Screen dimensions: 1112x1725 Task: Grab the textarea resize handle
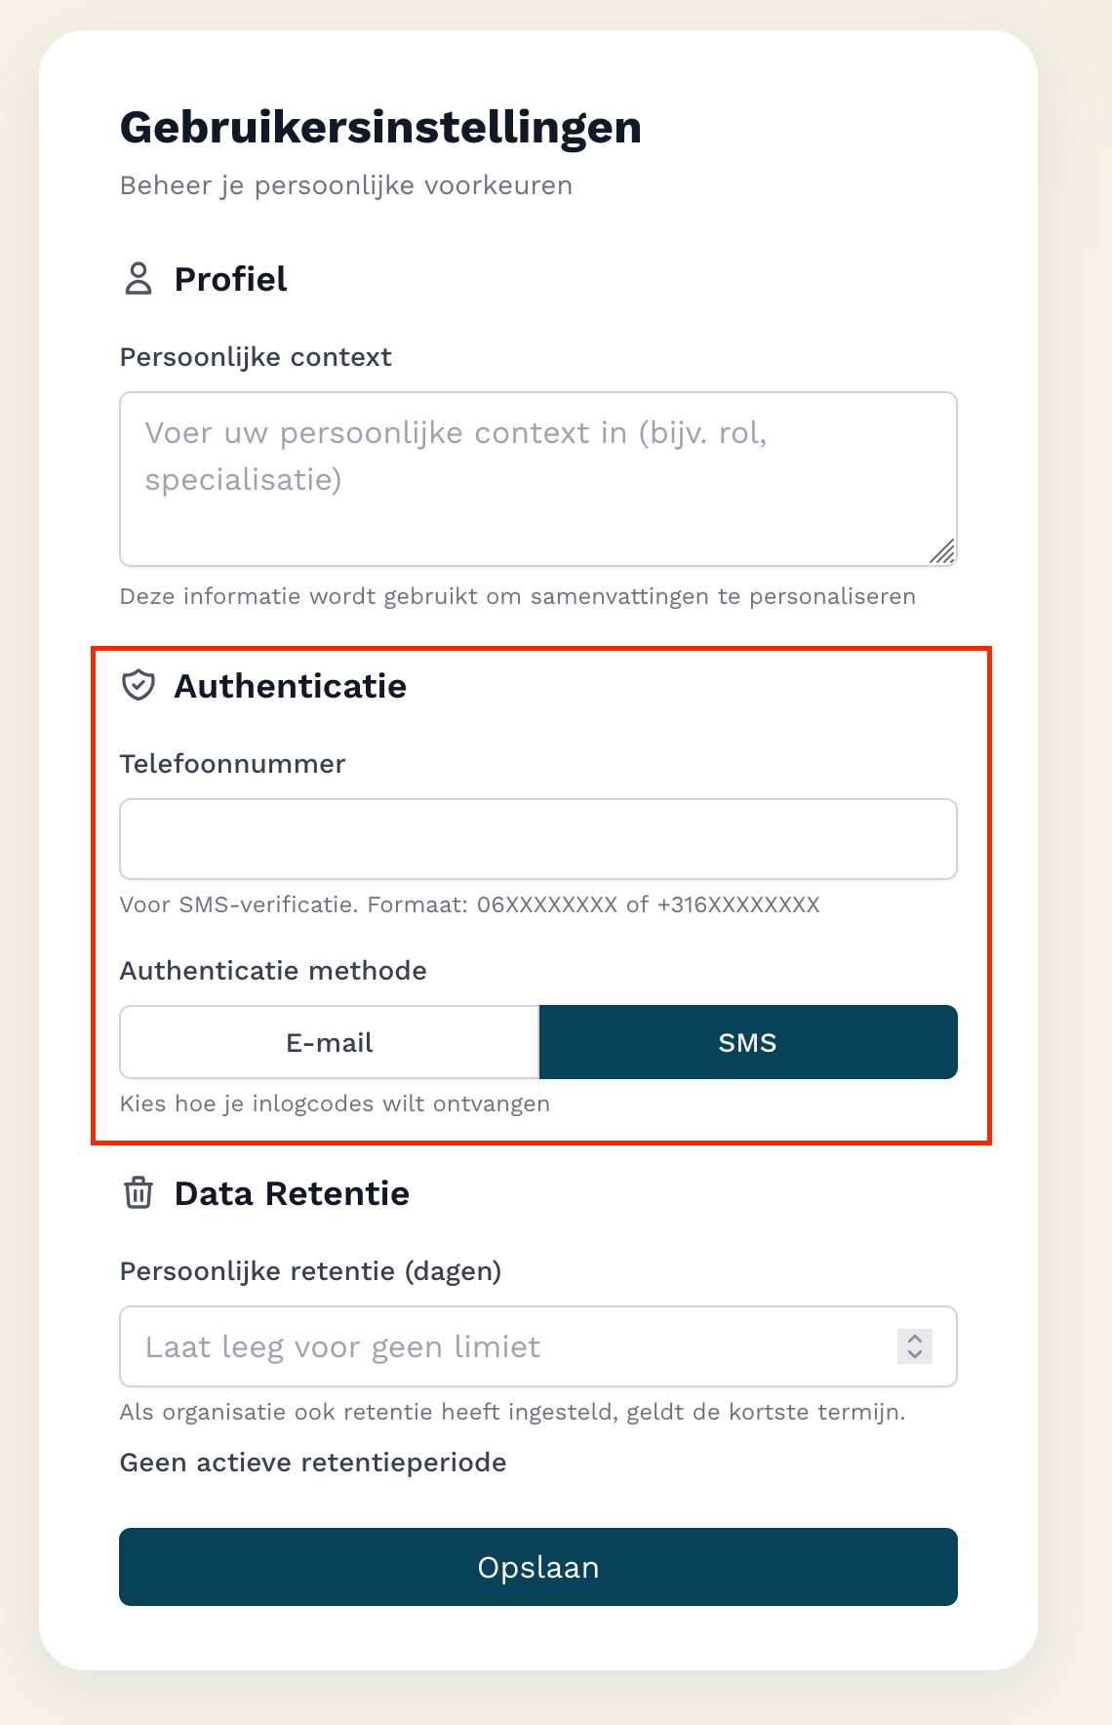[942, 552]
